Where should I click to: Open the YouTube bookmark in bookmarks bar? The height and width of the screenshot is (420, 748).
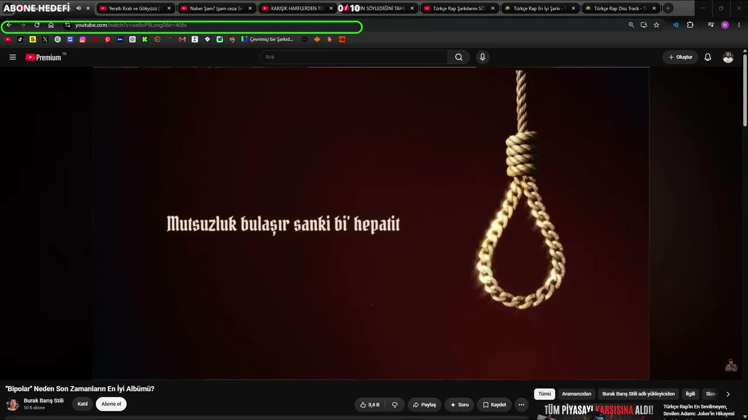(x=8, y=40)
